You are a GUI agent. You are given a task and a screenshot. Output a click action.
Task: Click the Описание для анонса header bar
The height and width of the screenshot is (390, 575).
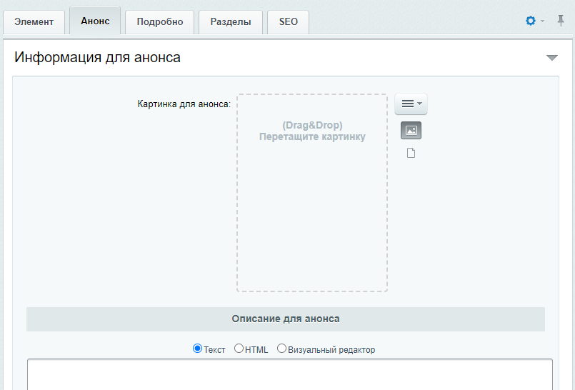click(286, 319)
